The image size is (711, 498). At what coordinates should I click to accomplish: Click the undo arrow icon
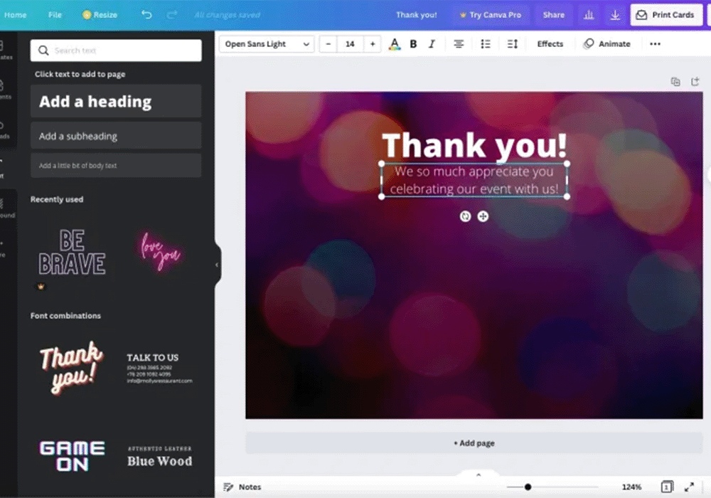click(x=146, y=15)
